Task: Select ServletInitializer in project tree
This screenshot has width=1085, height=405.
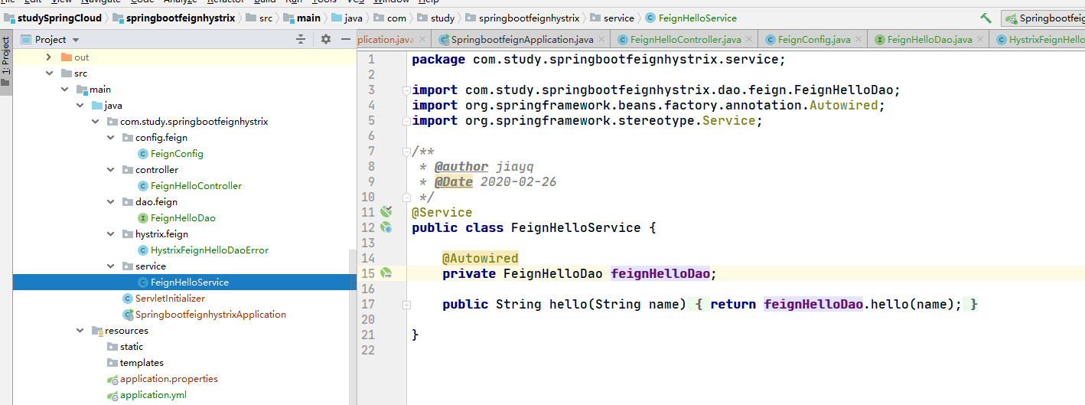Action: [170, 299]
